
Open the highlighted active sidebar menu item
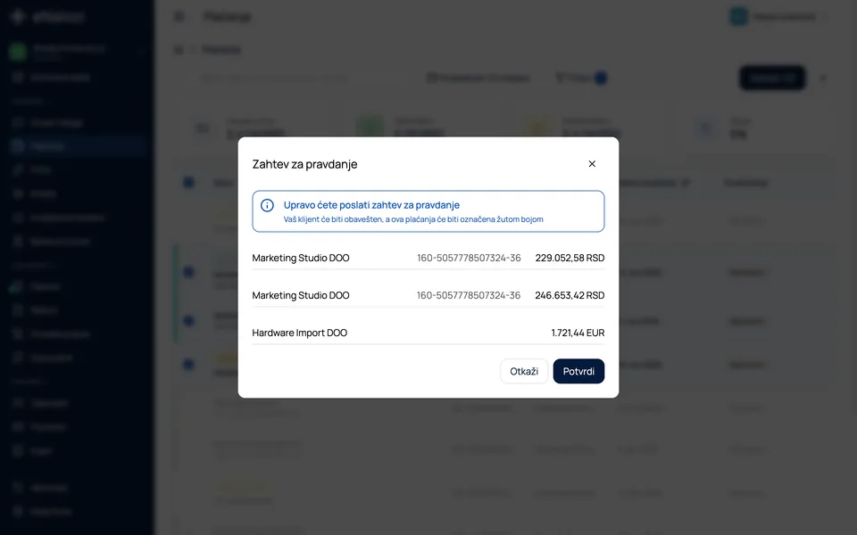point(77,145)
